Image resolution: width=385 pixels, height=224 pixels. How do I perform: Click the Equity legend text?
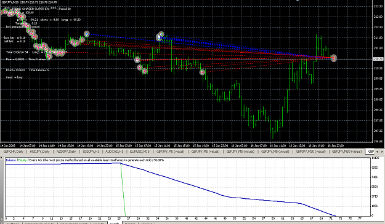(x=22, y=160)
